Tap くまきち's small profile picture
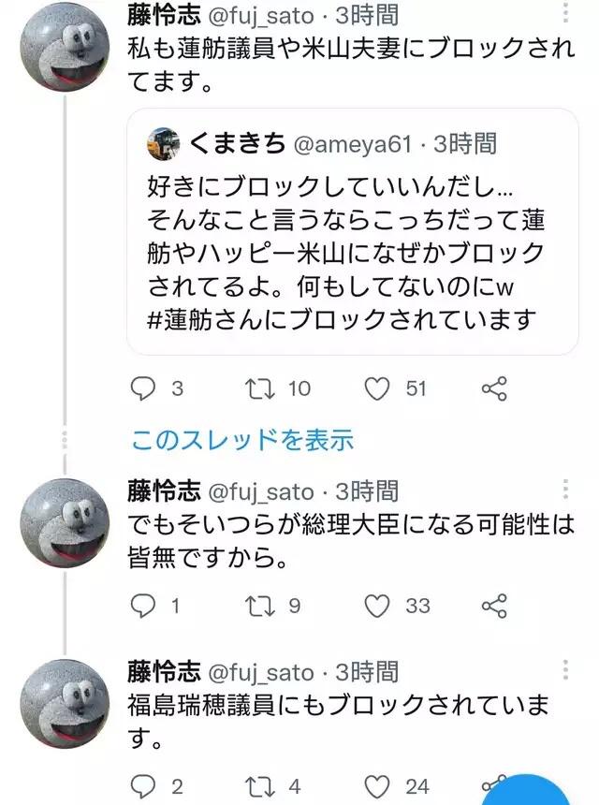Image resolution: width=599 pixels, height=805 pixels. click(x=166, y=144)
